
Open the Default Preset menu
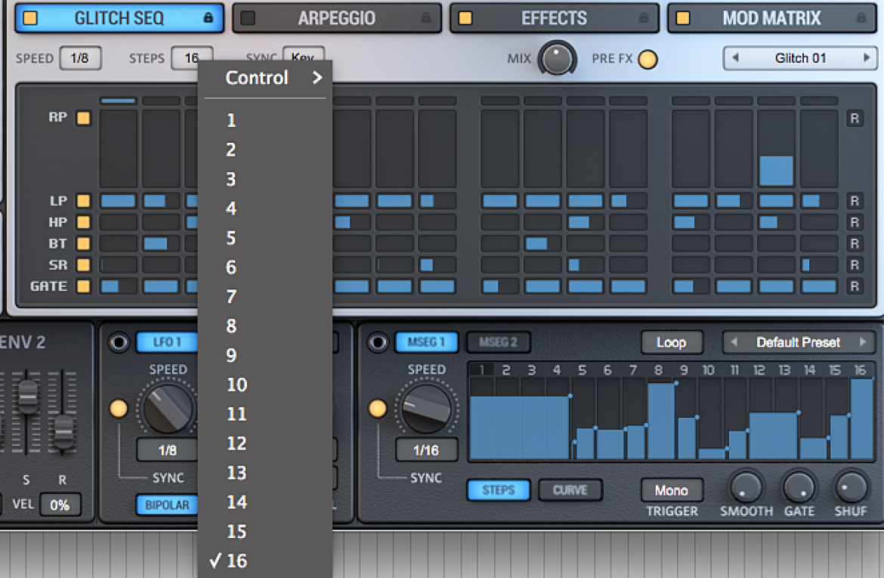tap(799, 342)
